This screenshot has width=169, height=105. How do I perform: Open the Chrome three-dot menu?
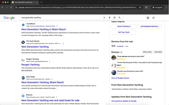point(166,8)
